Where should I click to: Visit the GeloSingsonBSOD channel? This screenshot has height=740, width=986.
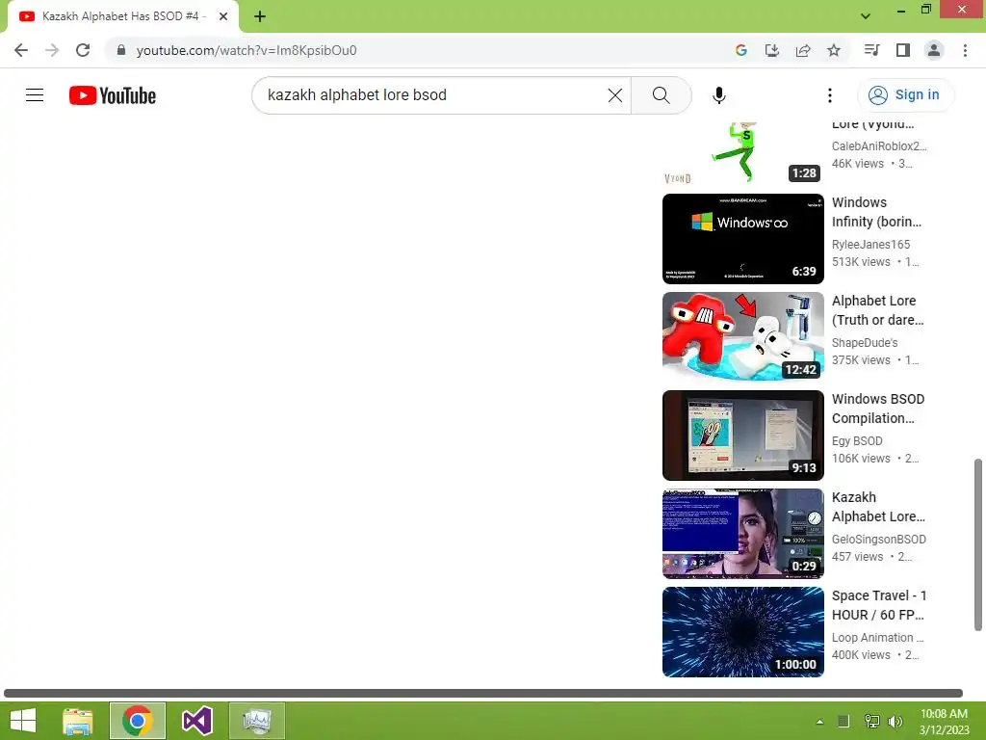point(879,540)
